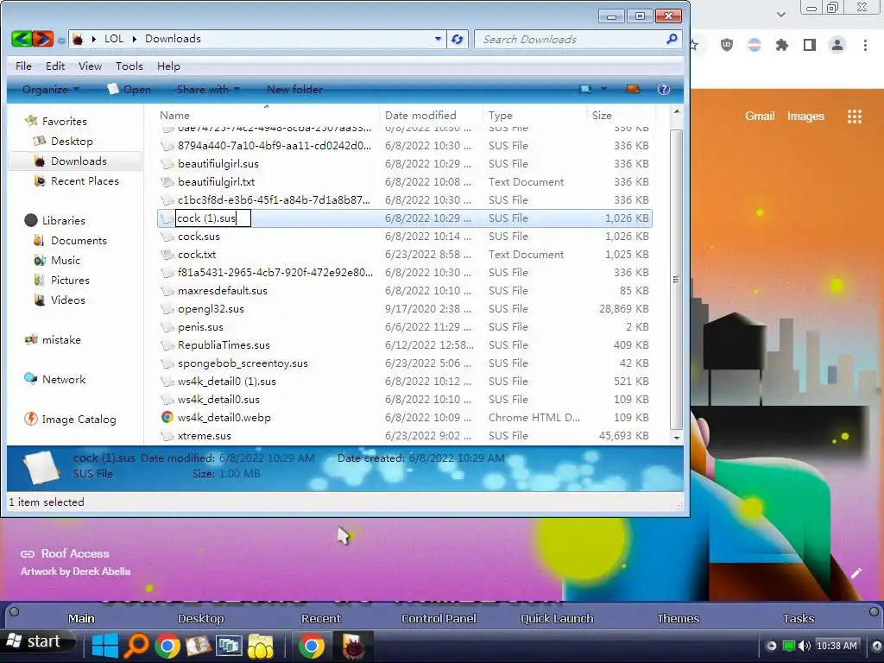
Task: Click the Windows logo icon in taskbar
Action: (x=104, y=646)
